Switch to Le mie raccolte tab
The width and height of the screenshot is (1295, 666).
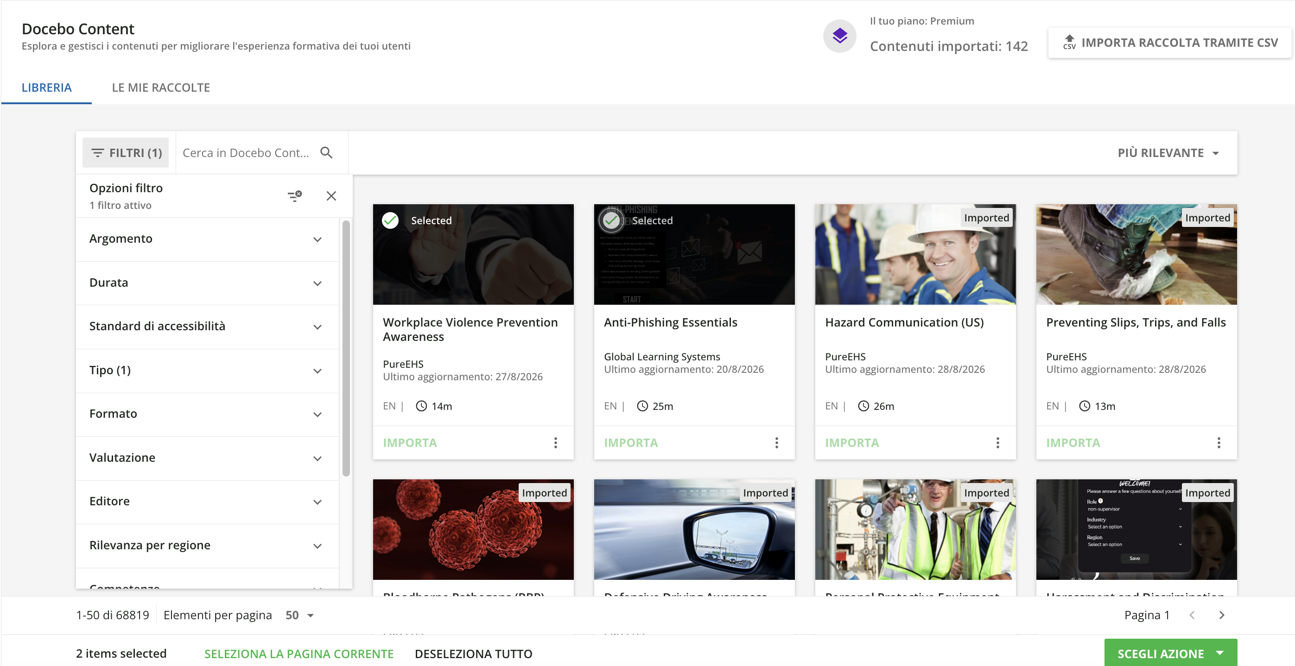pos(161,88)
